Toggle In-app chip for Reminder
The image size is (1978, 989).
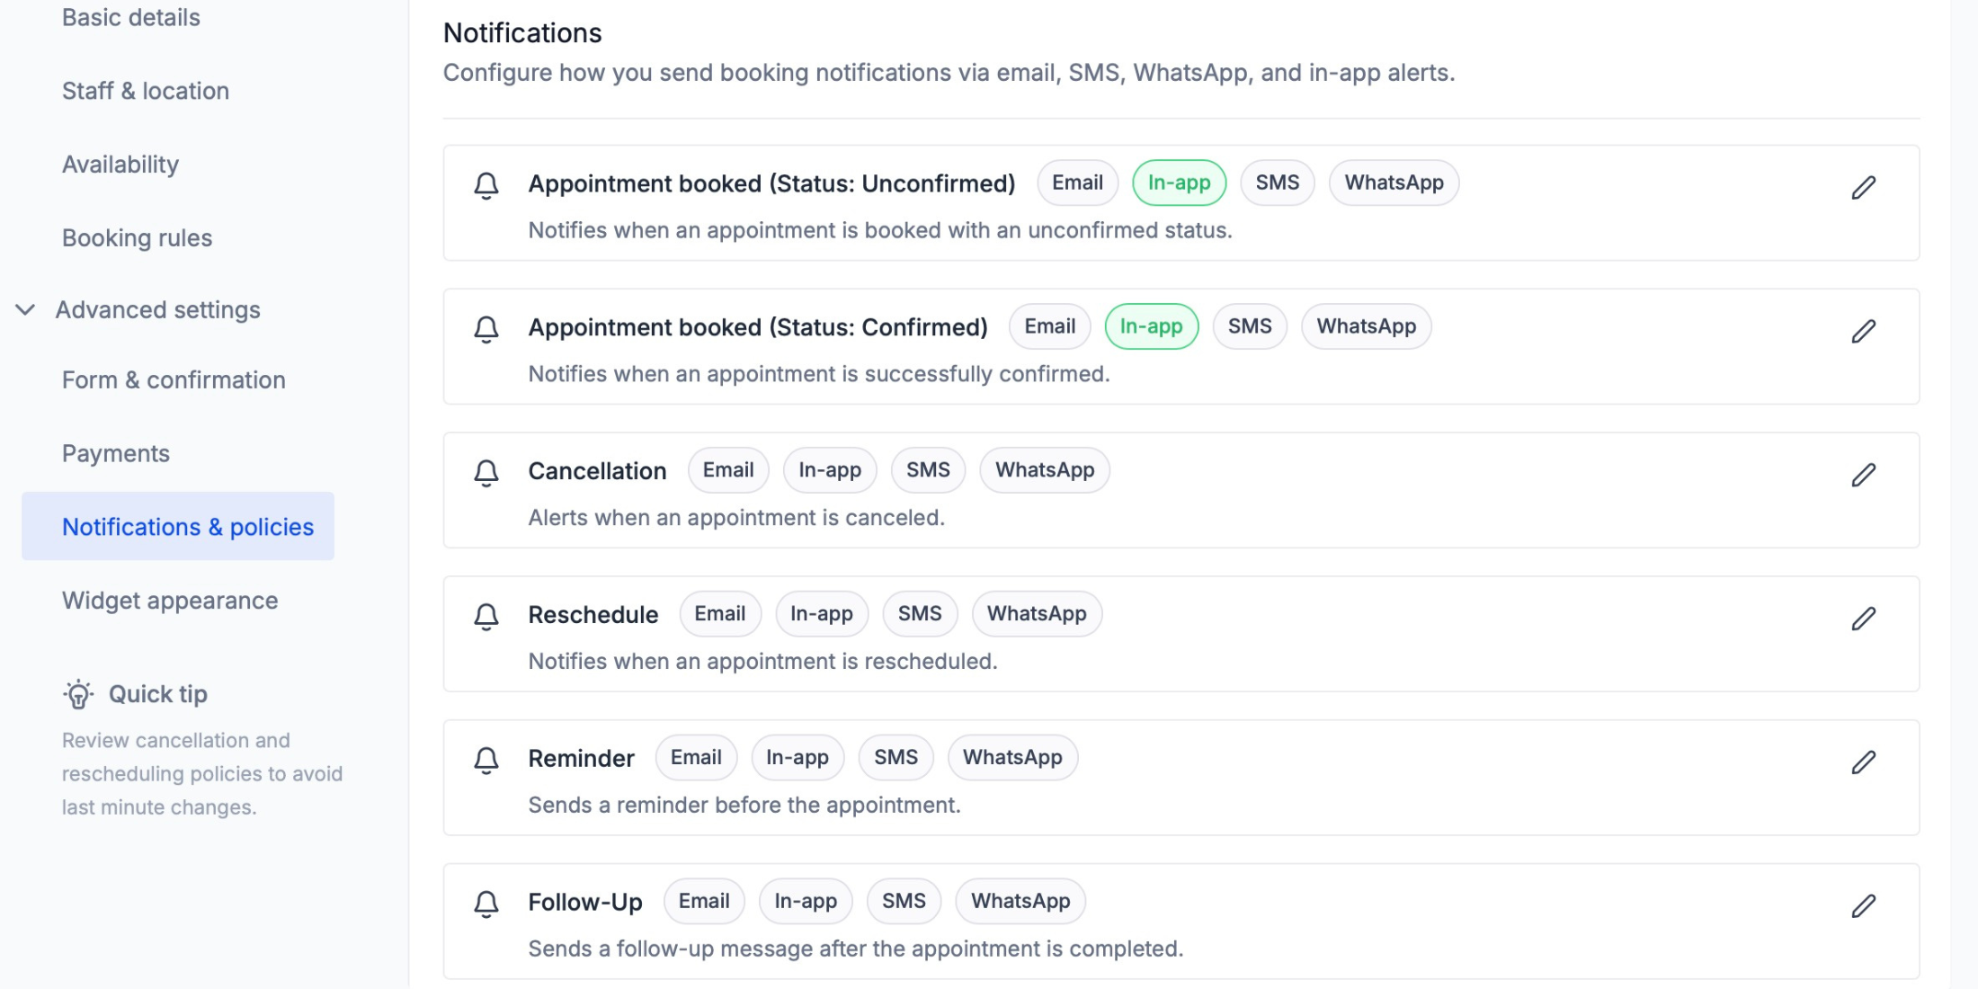pos(797,758)
